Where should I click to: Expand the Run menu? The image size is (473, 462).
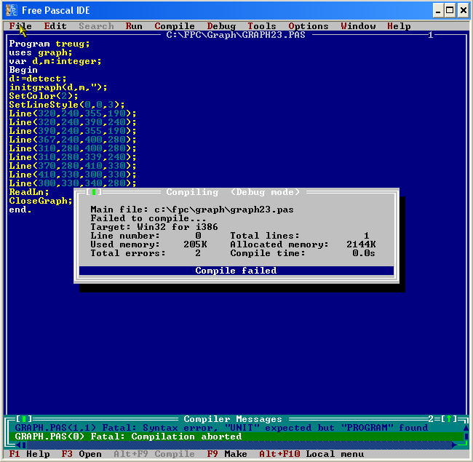(134, 26)
